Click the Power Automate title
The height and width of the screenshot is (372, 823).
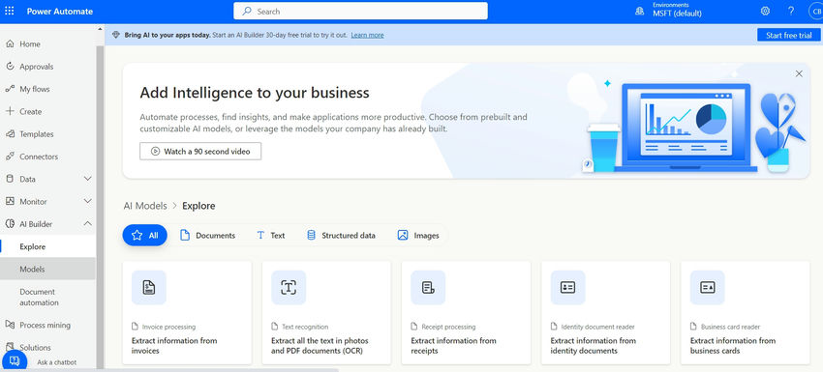click(60, 11)
